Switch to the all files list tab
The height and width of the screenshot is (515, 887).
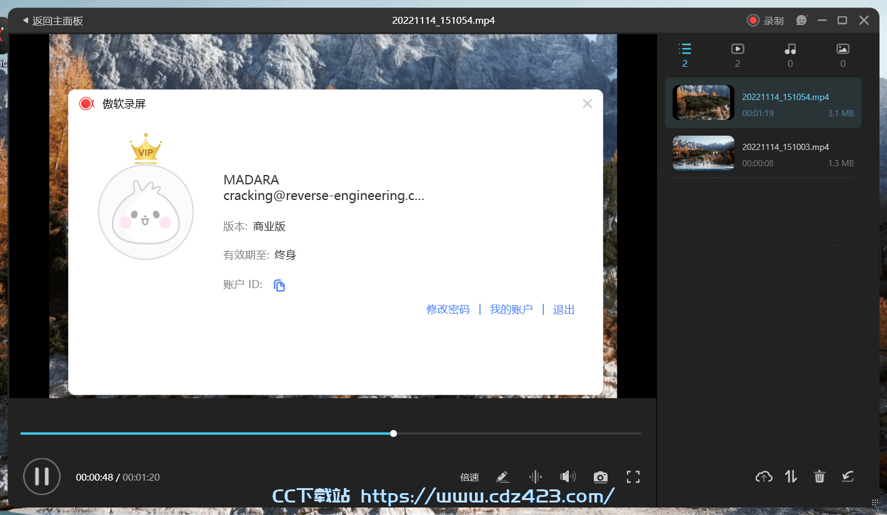coord(685,55)
